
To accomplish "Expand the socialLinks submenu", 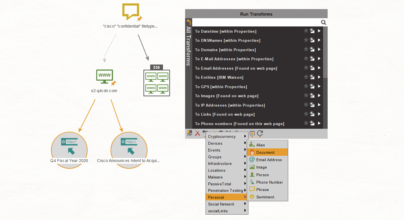I will point(227,211).
